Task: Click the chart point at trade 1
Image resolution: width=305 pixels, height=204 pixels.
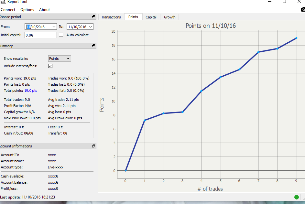Action: pos(145,121)
